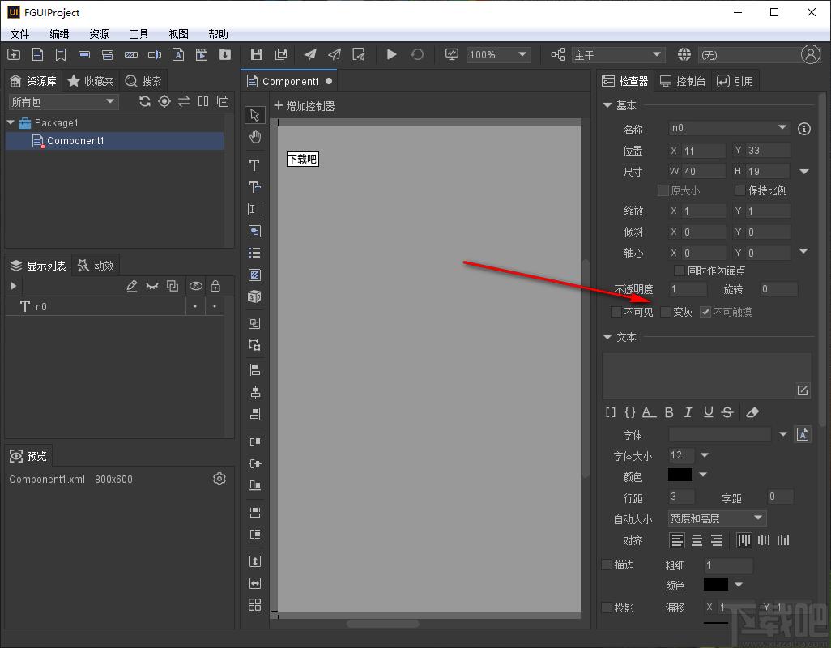Click the black text color swatch
Viewport: 831px width, 648px height.
pos(680,475)
